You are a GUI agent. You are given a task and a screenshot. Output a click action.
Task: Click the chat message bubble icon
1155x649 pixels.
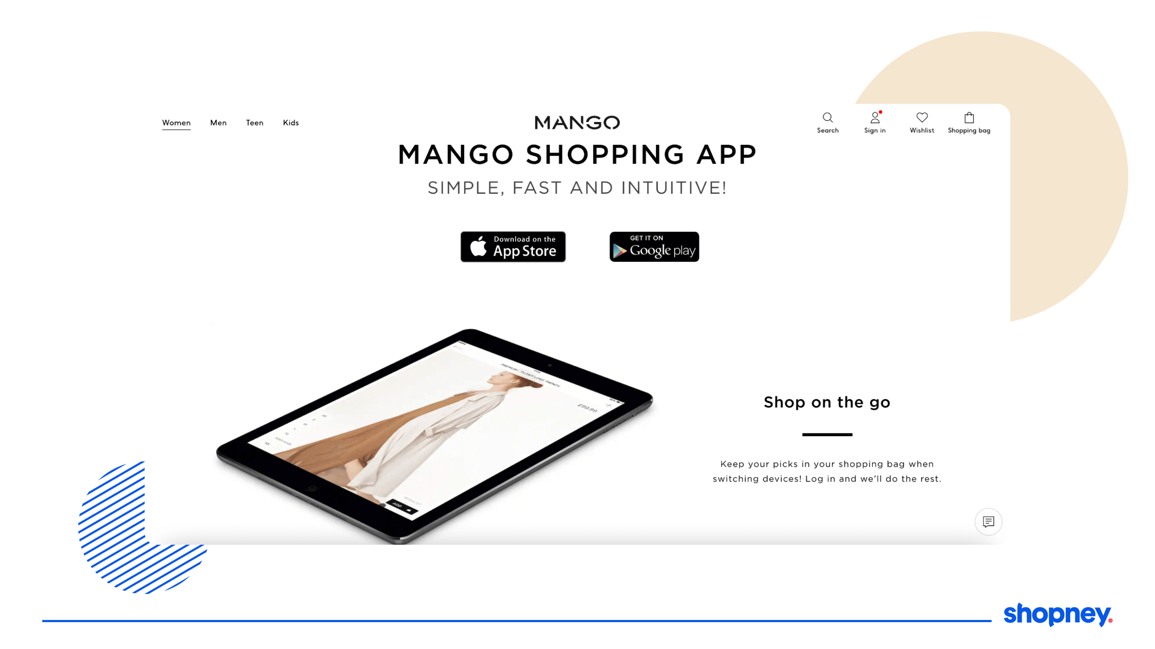(x=989, y=521)
